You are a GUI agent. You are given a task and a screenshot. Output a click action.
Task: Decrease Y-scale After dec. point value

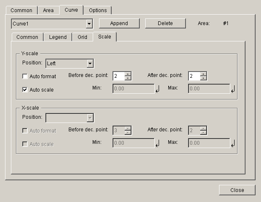coord(204,78)
